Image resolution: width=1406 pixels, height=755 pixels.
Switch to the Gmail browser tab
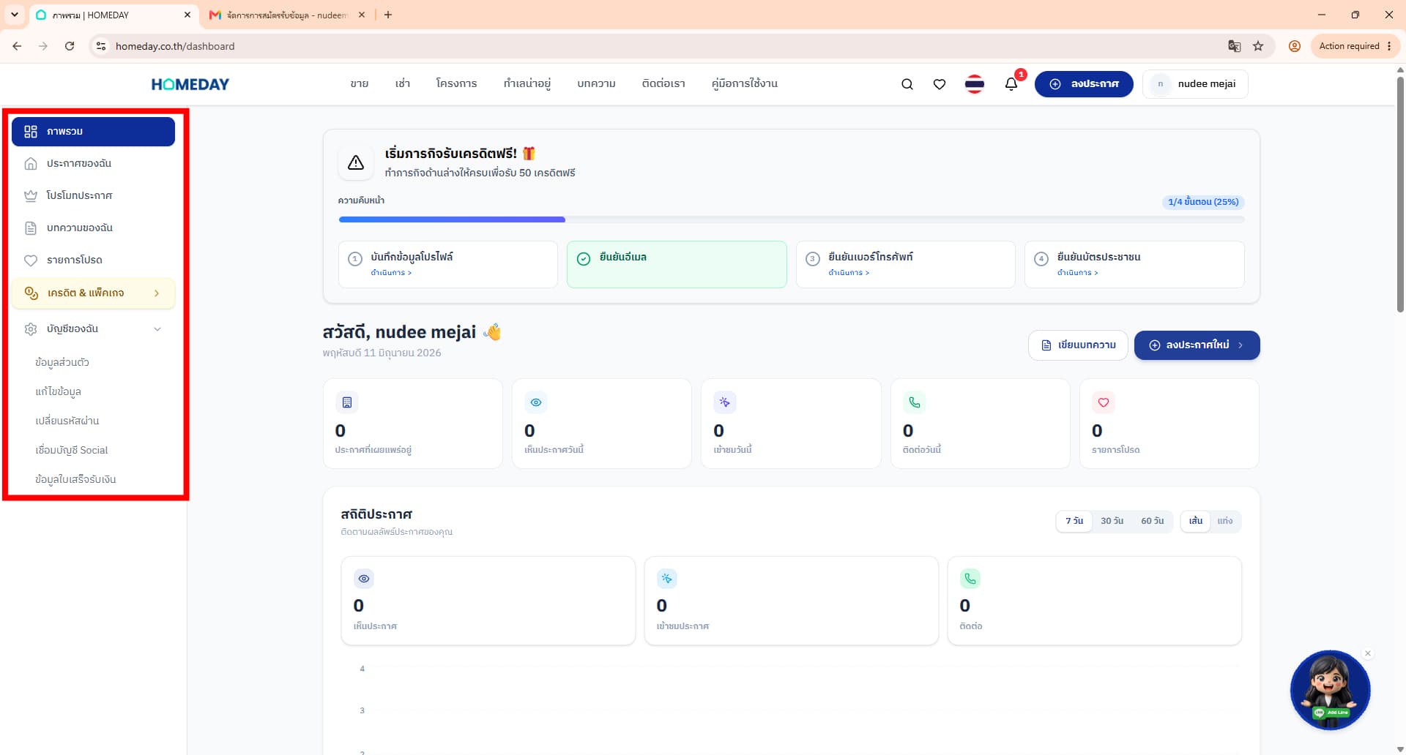286,15
